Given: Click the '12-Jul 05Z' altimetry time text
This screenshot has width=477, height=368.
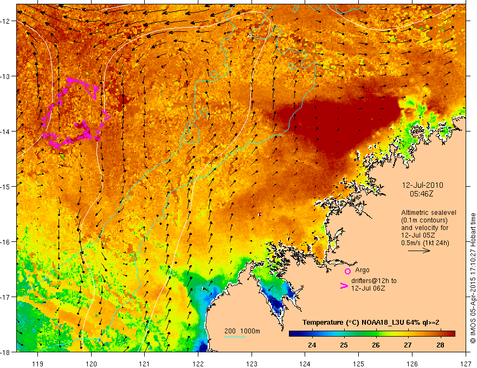Looking at the screenshot, I should (x=418, y=235).
